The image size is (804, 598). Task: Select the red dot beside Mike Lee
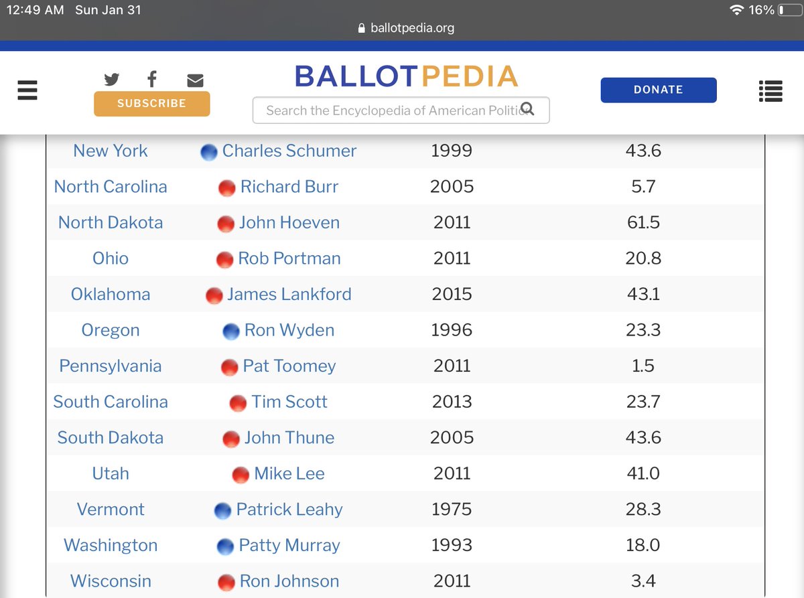[242, 475]
